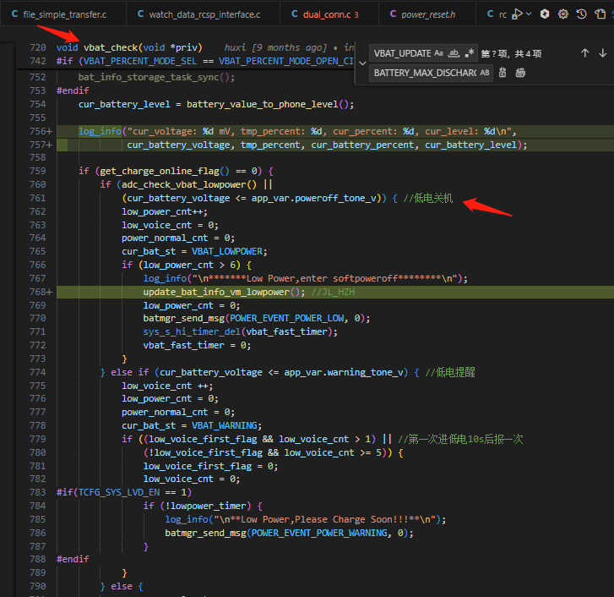The height and width of the screenshot is (597, 614).
Task: Click the huxi 9 months ago blame annotation
Action: [x=289, y=47]
